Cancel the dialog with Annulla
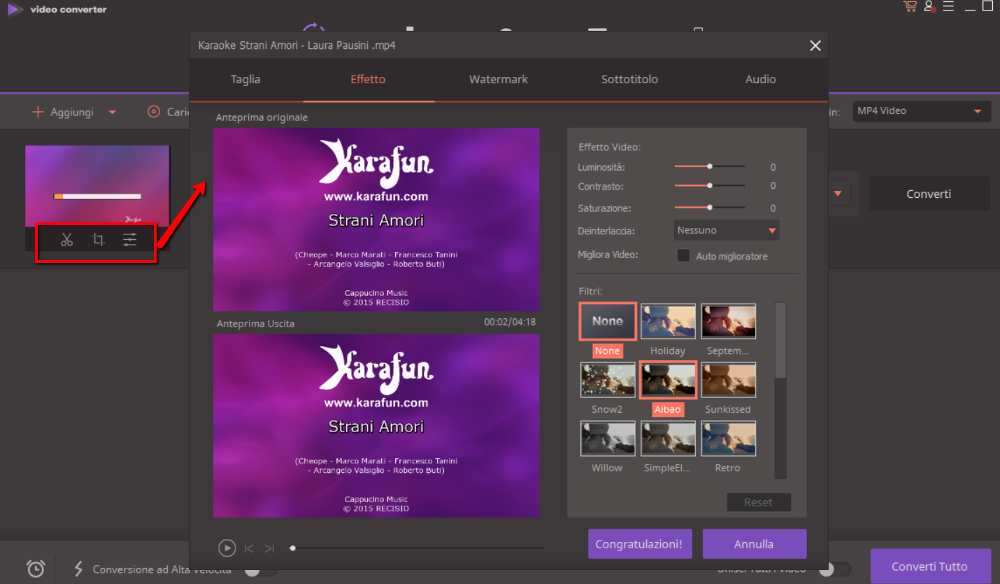The width and height of the screenshot is (1000, 584). click(754, 543)
